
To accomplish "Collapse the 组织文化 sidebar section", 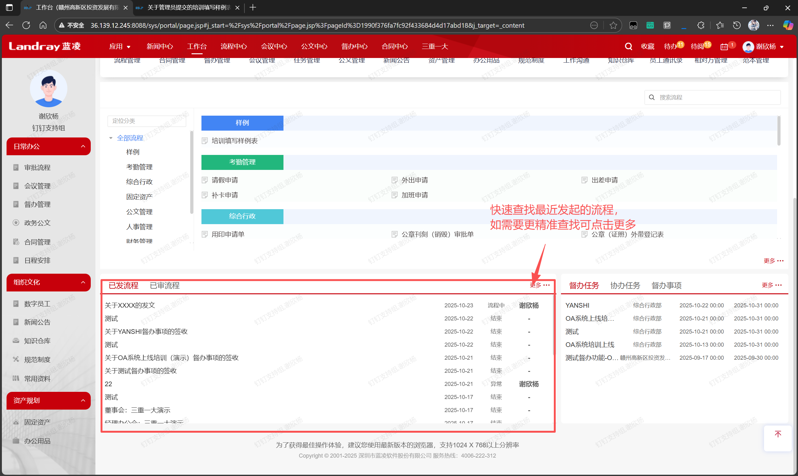I will [x=83, y=282].
